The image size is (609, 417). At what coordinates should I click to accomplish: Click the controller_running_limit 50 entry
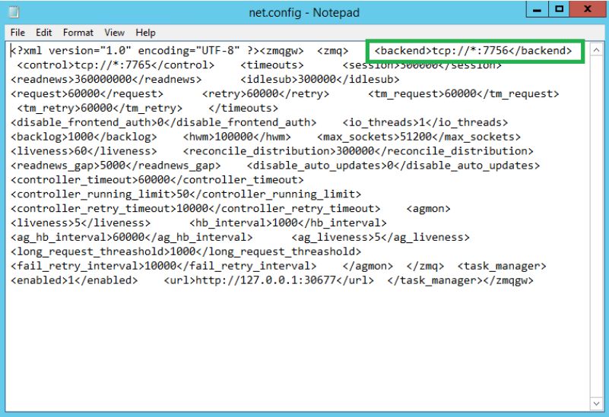tap(186, 194)
